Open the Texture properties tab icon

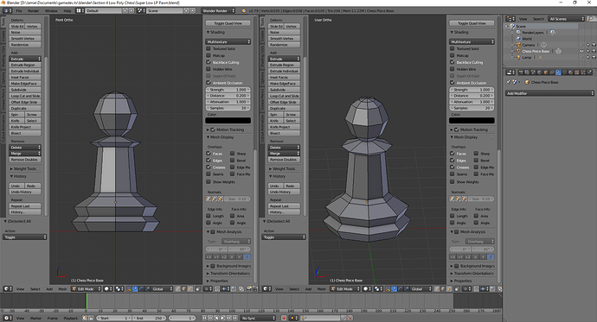(577, 73)
